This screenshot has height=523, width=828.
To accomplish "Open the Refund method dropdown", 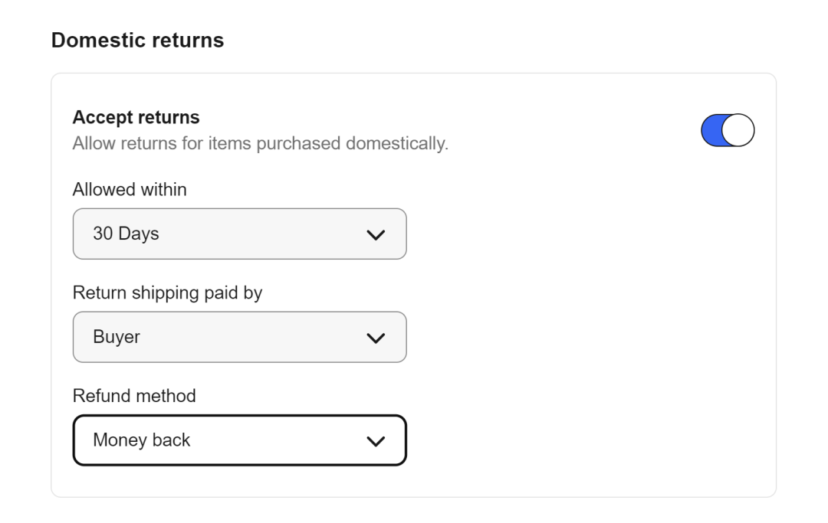I will pos(239,440).
